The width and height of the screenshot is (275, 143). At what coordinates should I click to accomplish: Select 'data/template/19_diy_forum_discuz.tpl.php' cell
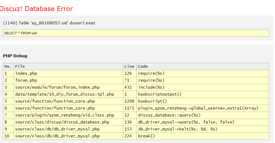(x=68, y=94)
